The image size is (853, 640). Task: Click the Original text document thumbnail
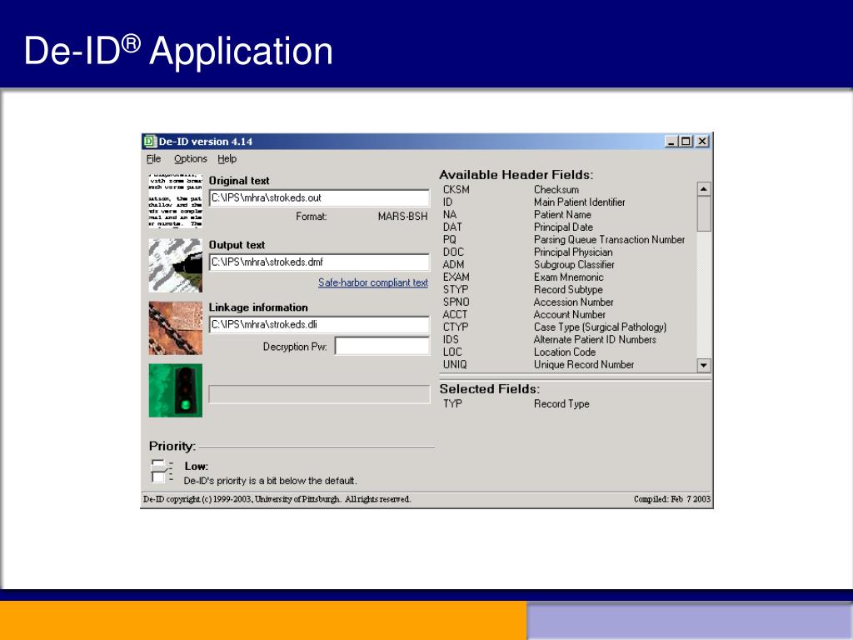(x=175, y=201)
